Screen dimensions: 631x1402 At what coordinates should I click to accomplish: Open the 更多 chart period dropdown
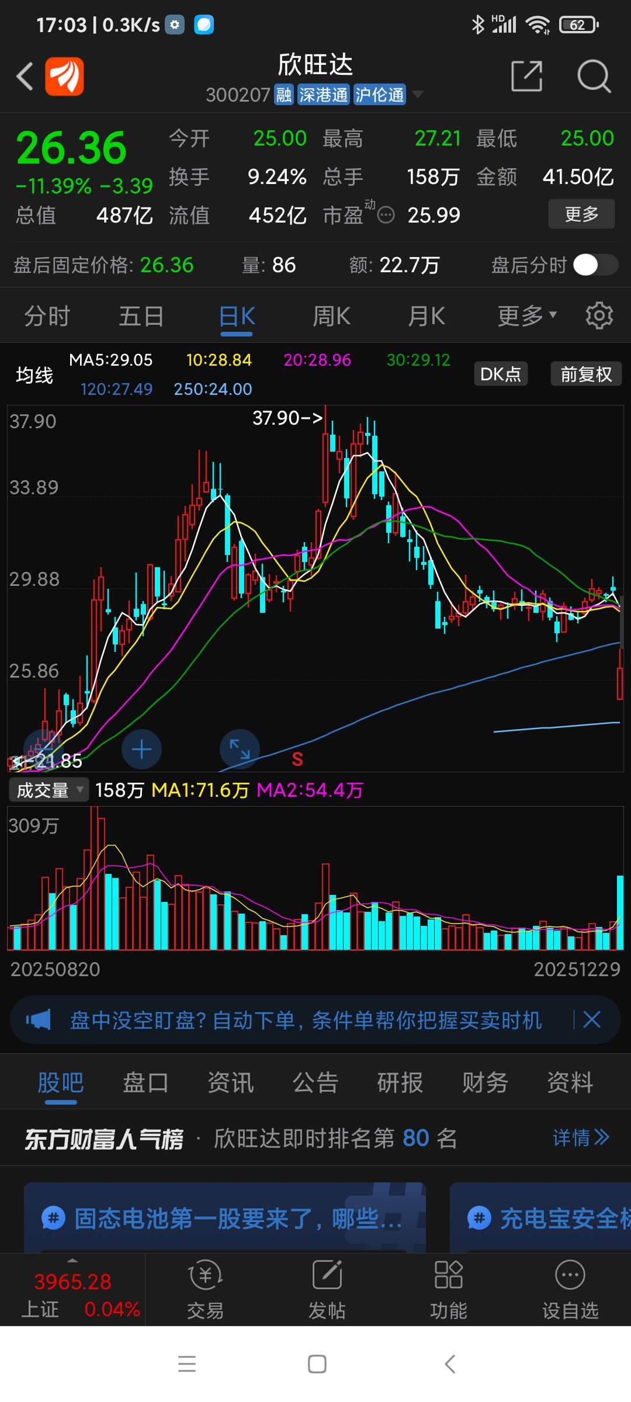tap(527, 316)
